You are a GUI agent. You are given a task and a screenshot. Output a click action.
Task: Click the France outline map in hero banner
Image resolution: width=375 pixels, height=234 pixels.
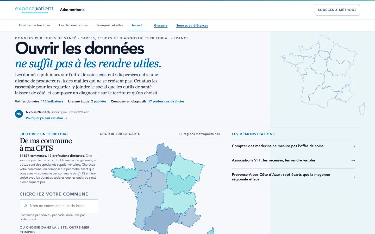pos(323,75)
